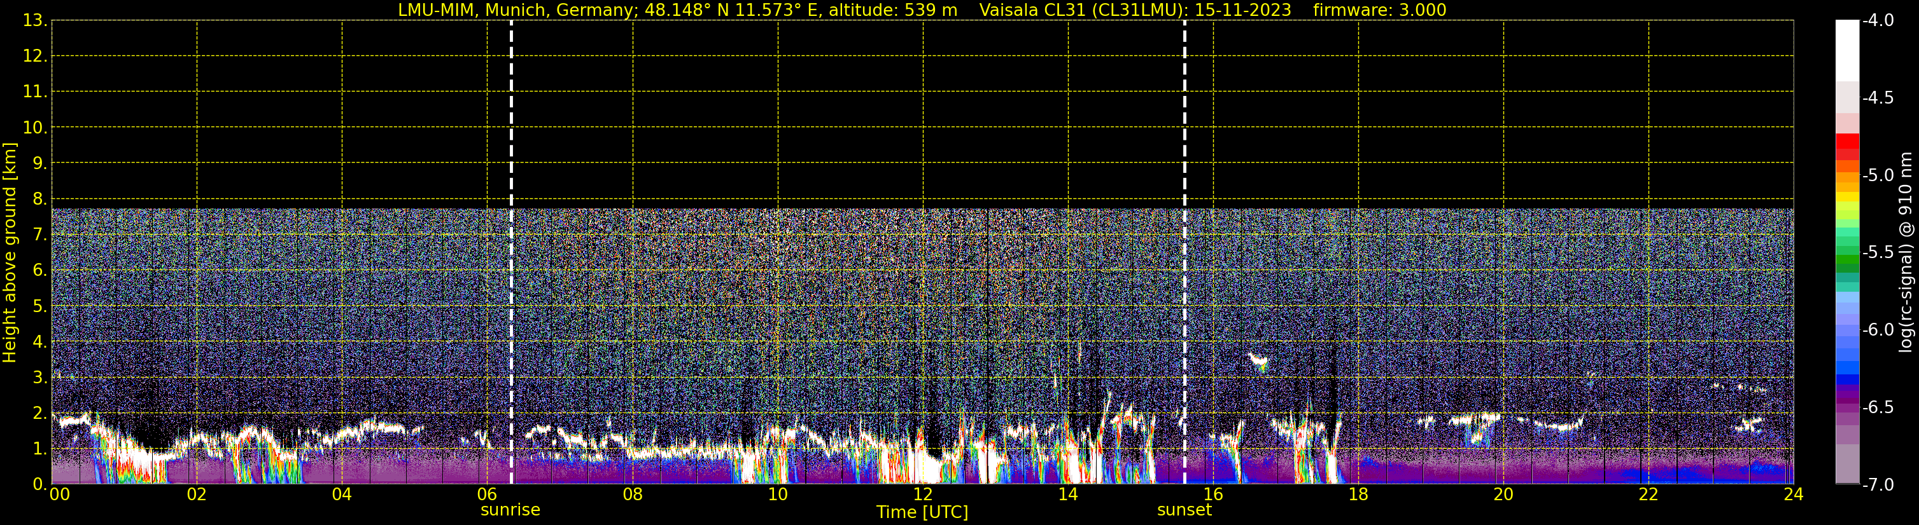
Task: Click the time tick label 06
Action: click(x=487, y=495)
